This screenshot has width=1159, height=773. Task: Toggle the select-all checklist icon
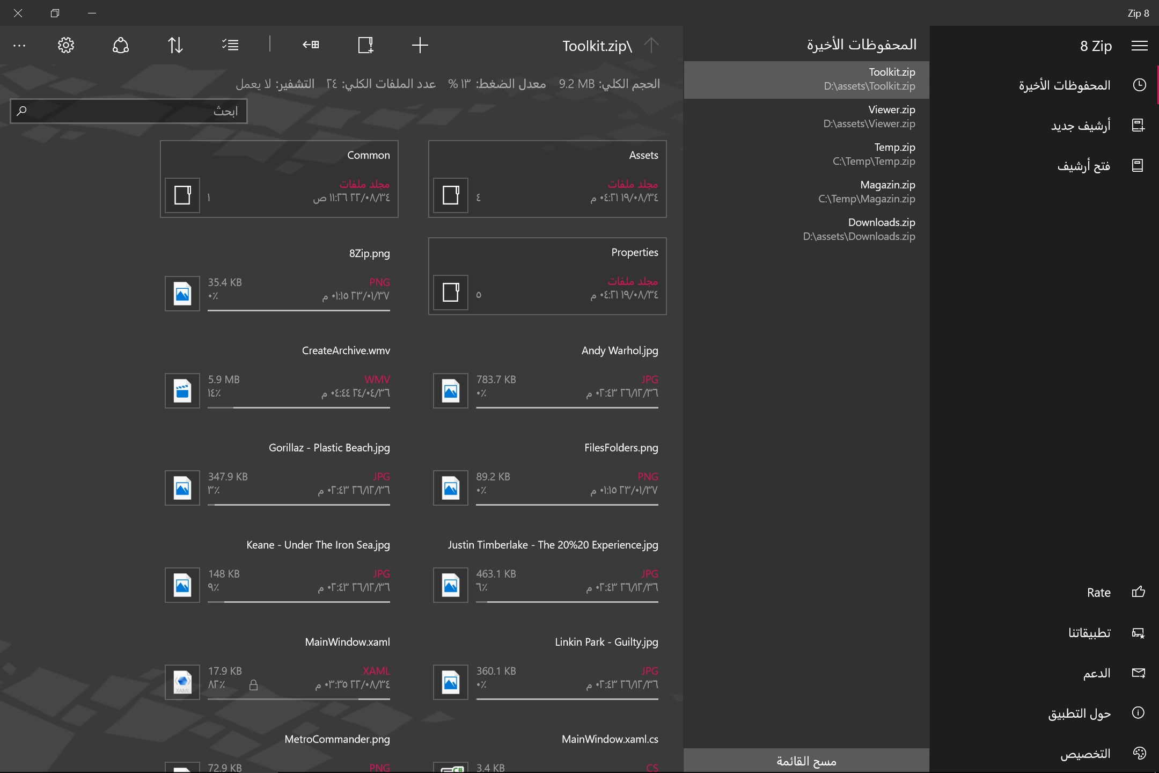[x=230, y=45]
